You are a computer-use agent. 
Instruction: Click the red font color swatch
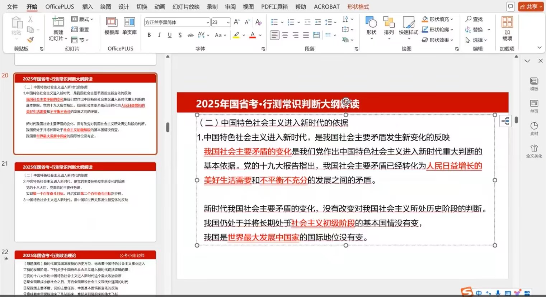click(253, 35)
